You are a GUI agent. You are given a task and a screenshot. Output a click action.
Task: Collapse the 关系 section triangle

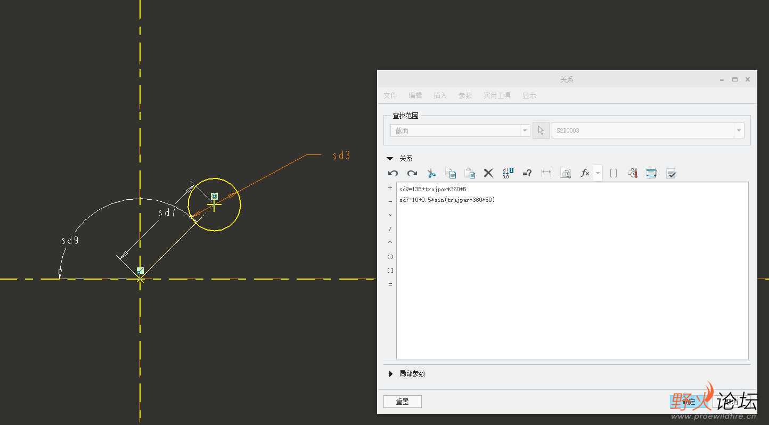pos(390,159)
